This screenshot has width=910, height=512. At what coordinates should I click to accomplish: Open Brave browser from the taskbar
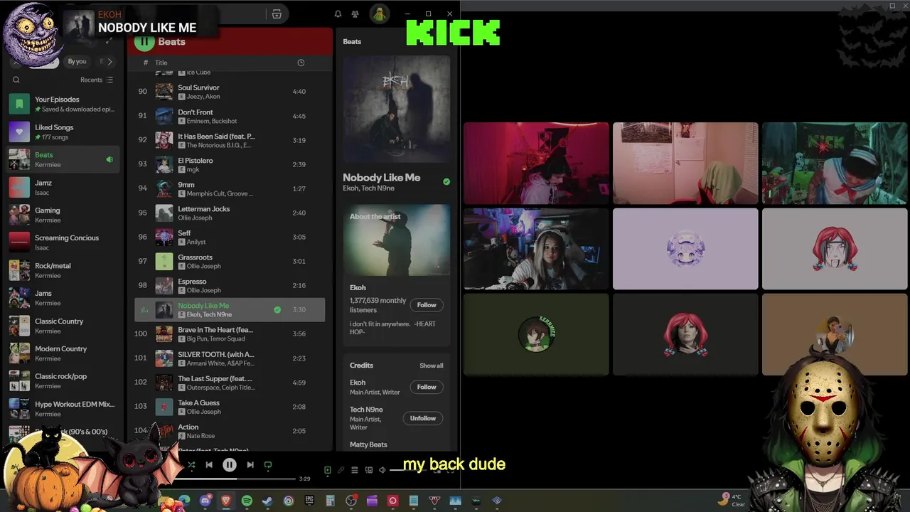tap(227, 501)
